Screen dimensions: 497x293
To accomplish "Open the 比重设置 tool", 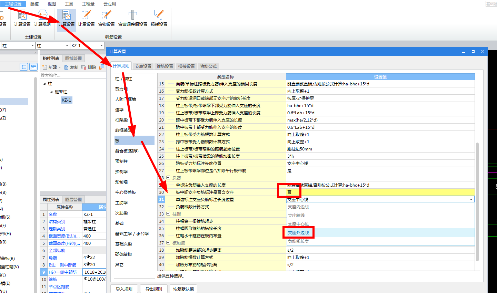I will coord(86,19).
